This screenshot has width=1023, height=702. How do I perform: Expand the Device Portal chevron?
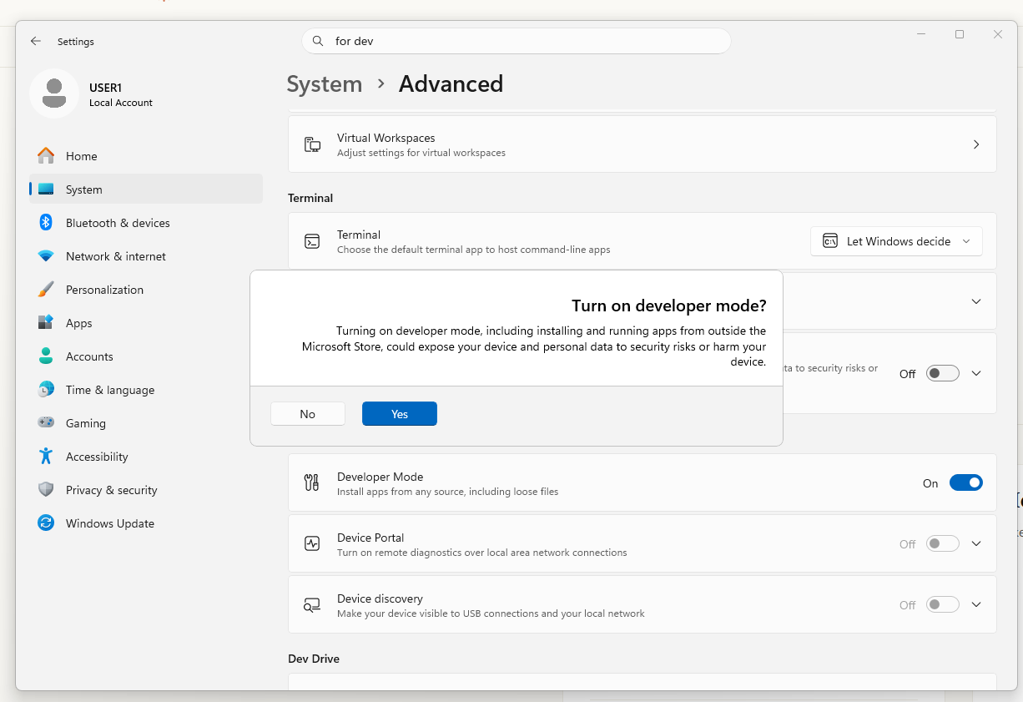pos(976,543)
